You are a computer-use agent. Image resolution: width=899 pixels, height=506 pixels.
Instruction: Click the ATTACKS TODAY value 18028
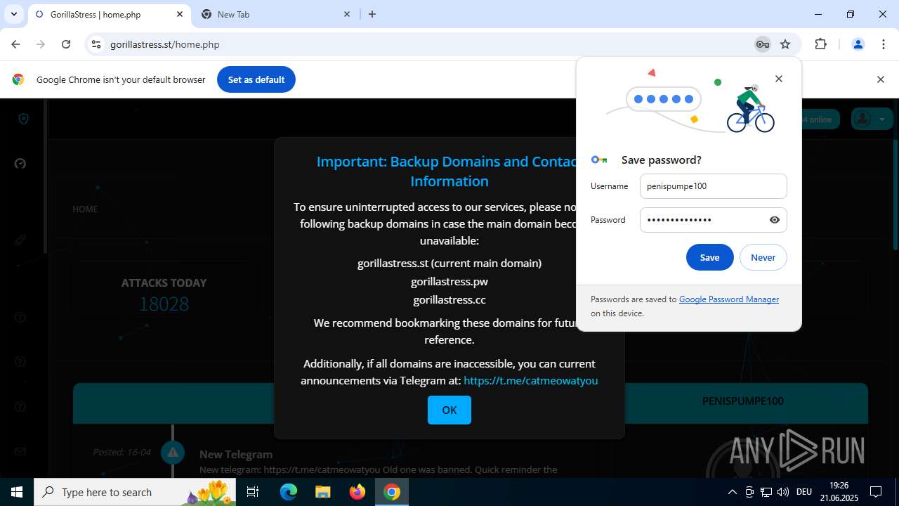164,304
